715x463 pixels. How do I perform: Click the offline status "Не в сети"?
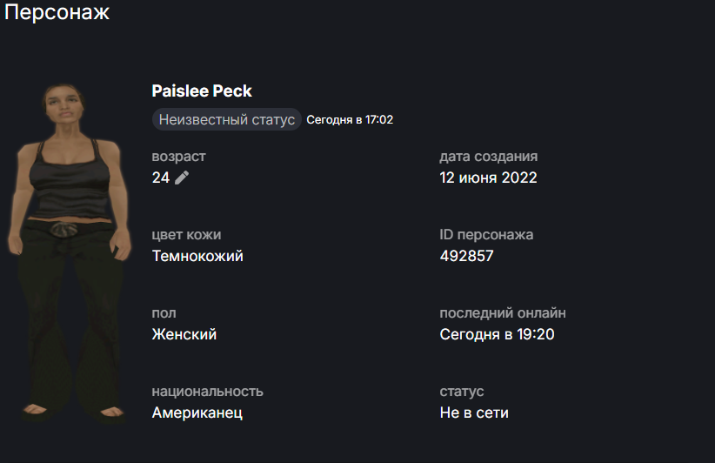pyautogui.click(x=474, y=413)
